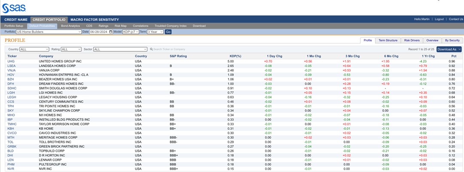Expand the Country filter dropdown
The width and height of the screenshot is (464, 172).
pos(34,49)
